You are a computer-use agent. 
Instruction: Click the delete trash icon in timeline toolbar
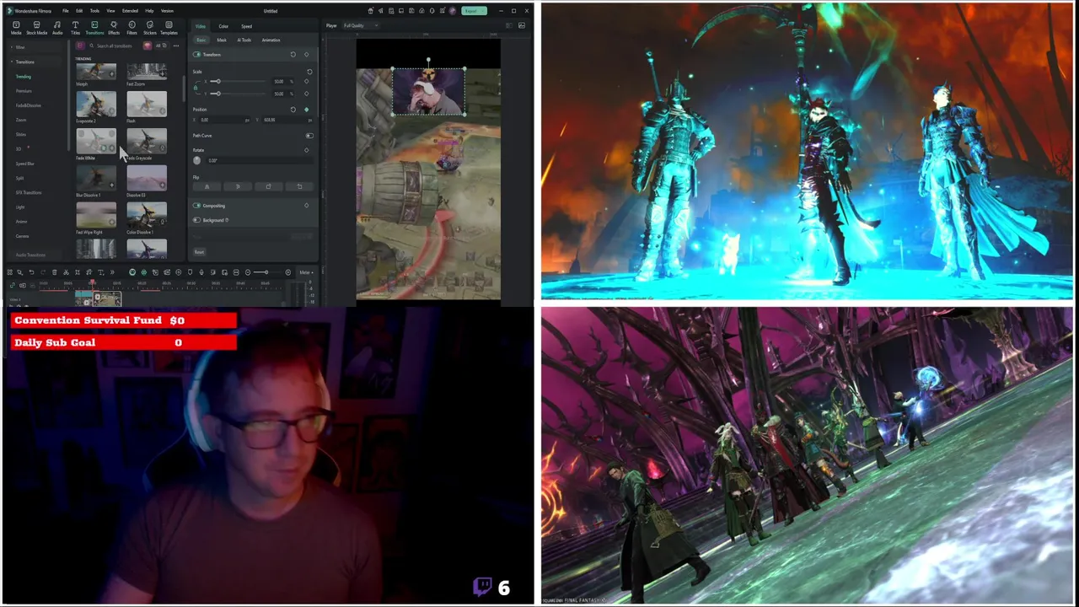[54, 272]
